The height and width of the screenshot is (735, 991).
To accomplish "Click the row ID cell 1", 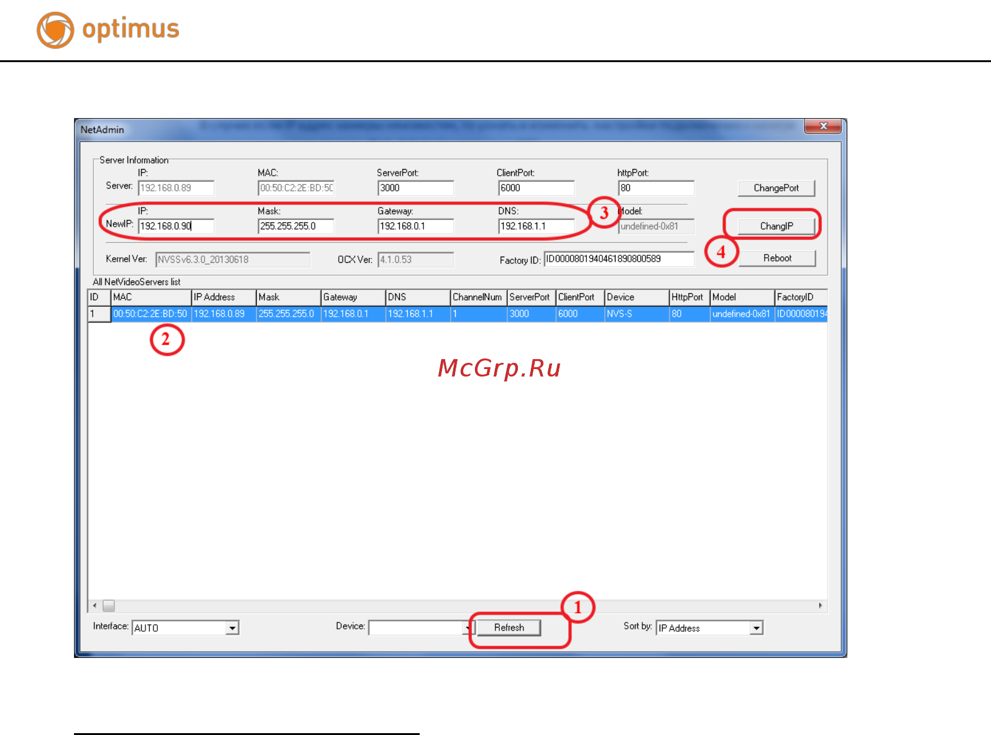I will 99,314.
